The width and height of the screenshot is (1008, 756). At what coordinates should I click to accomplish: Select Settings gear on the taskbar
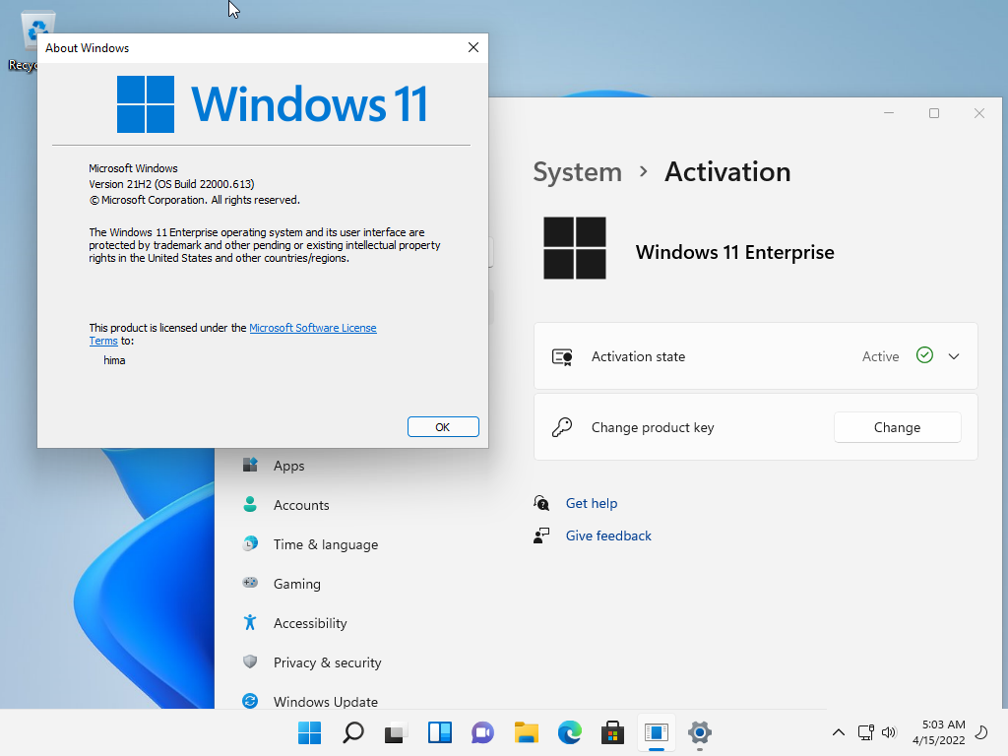point(700,732)
